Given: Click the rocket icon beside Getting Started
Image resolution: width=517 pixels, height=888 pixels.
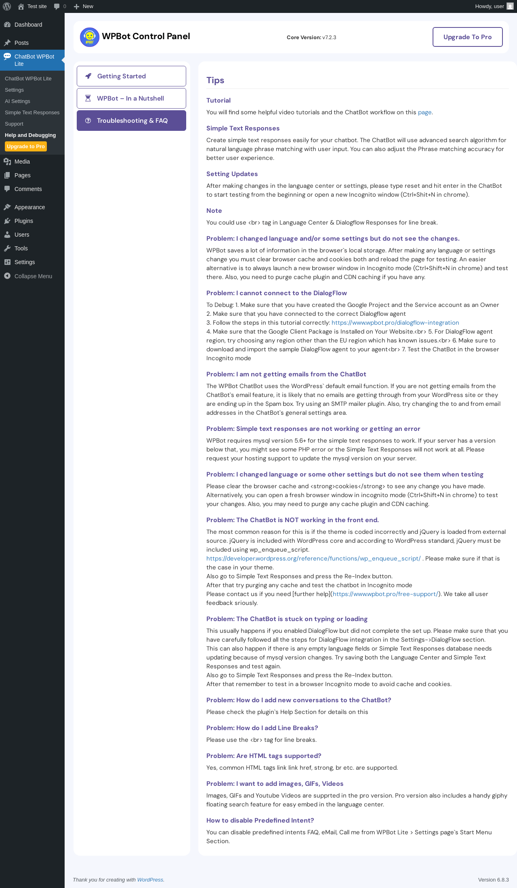Looking at the screenshot, I should [88, 76].
